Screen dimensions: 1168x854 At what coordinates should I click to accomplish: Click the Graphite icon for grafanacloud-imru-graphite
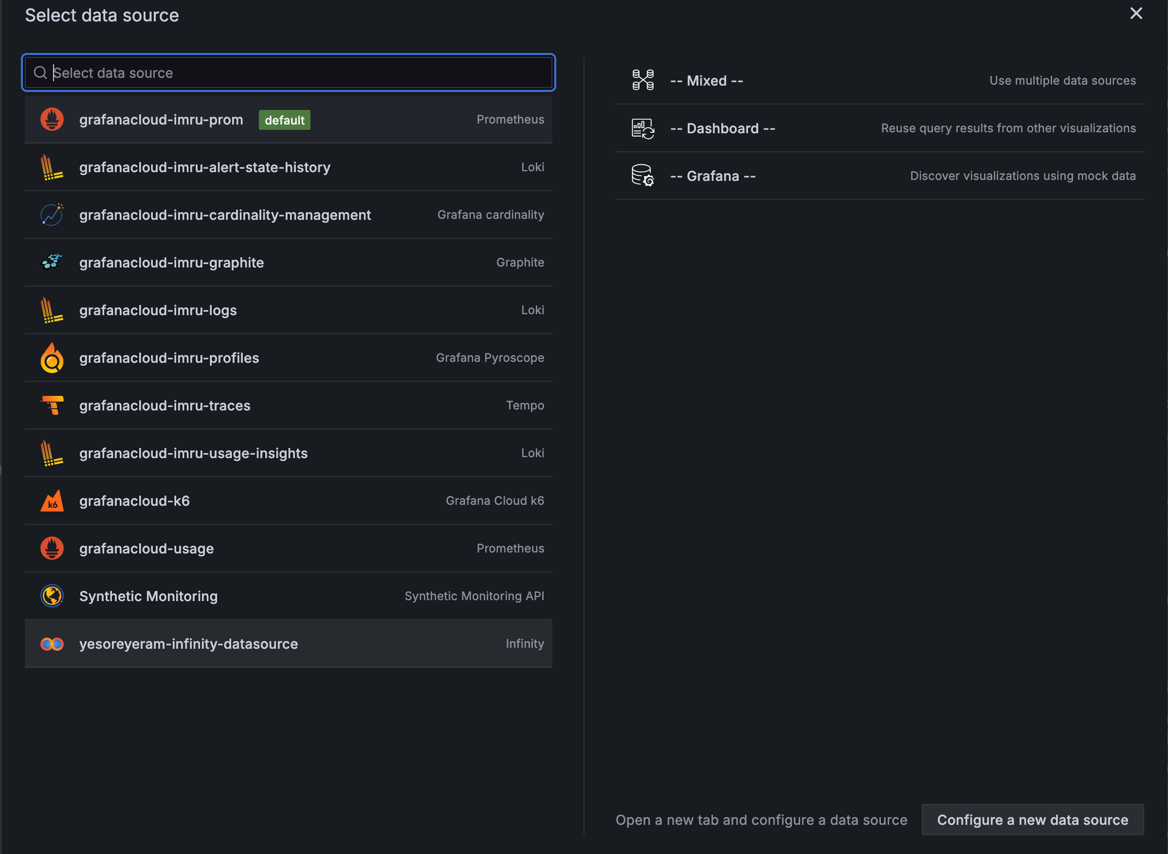click(52, 262)
